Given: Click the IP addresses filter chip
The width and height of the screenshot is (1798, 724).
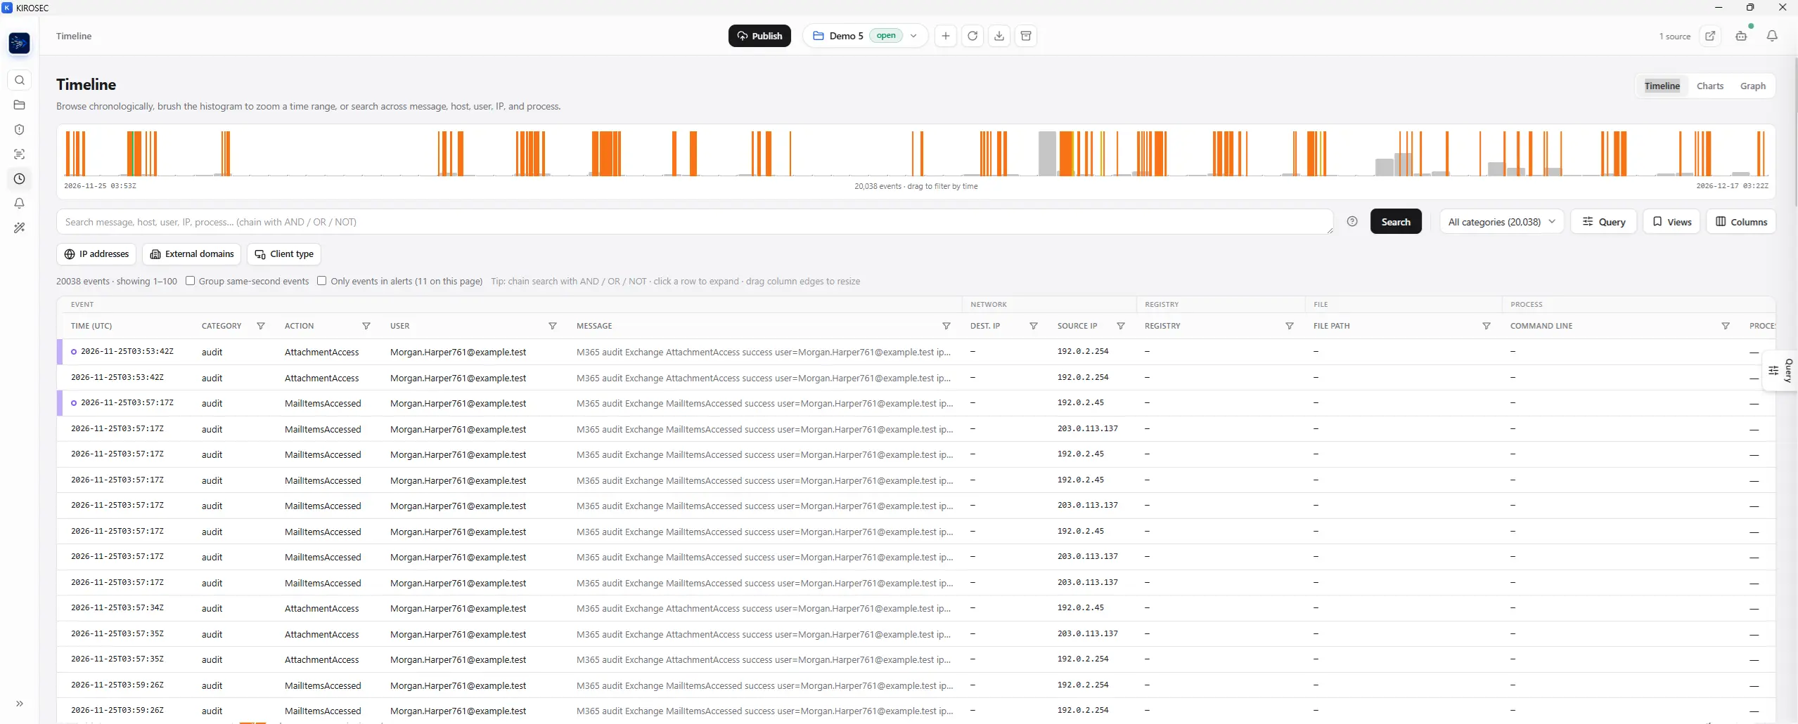Looking at the screenshot, I should 96,254.
